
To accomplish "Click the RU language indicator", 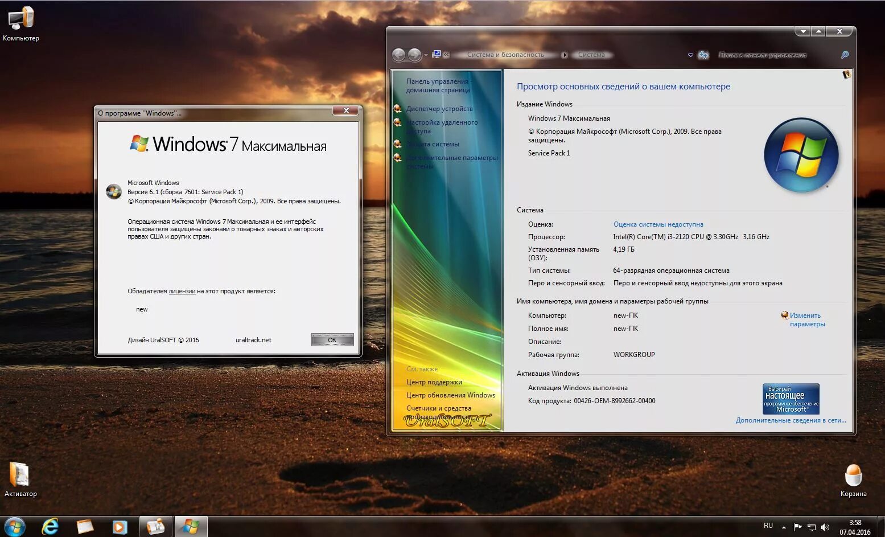I will click(x=768, y=526).
